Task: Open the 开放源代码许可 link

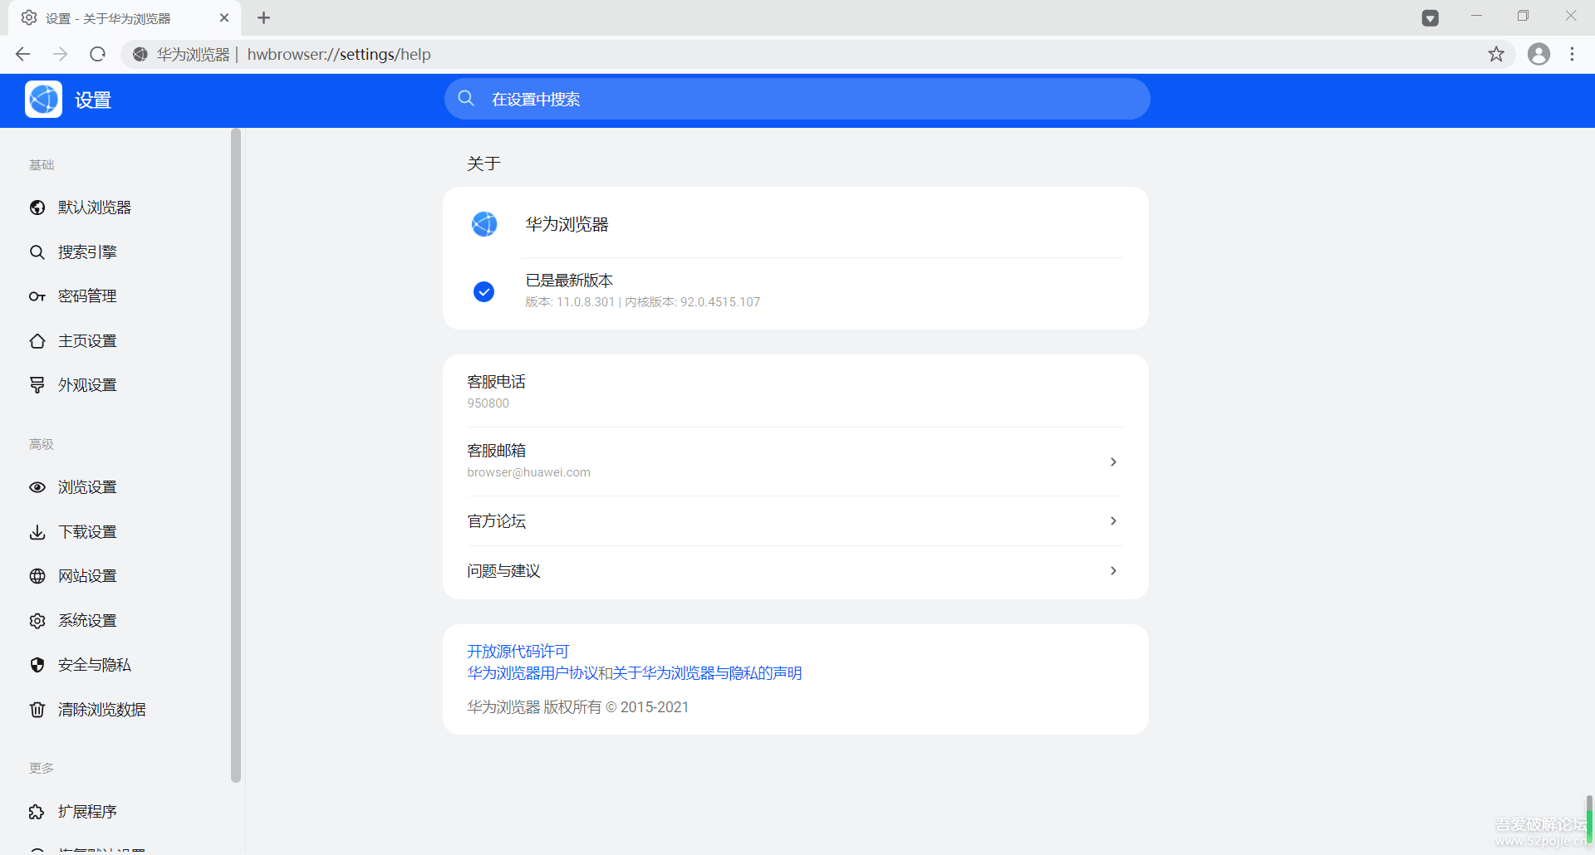Action: click(x=518, y=652)
